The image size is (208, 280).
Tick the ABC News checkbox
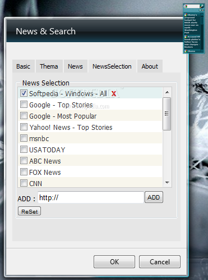24,160
